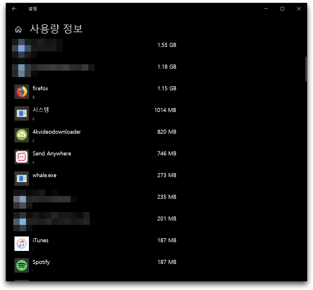Screen dimensions: 313x290
Task: Click the 235 MB usage value
Action: 167,197
